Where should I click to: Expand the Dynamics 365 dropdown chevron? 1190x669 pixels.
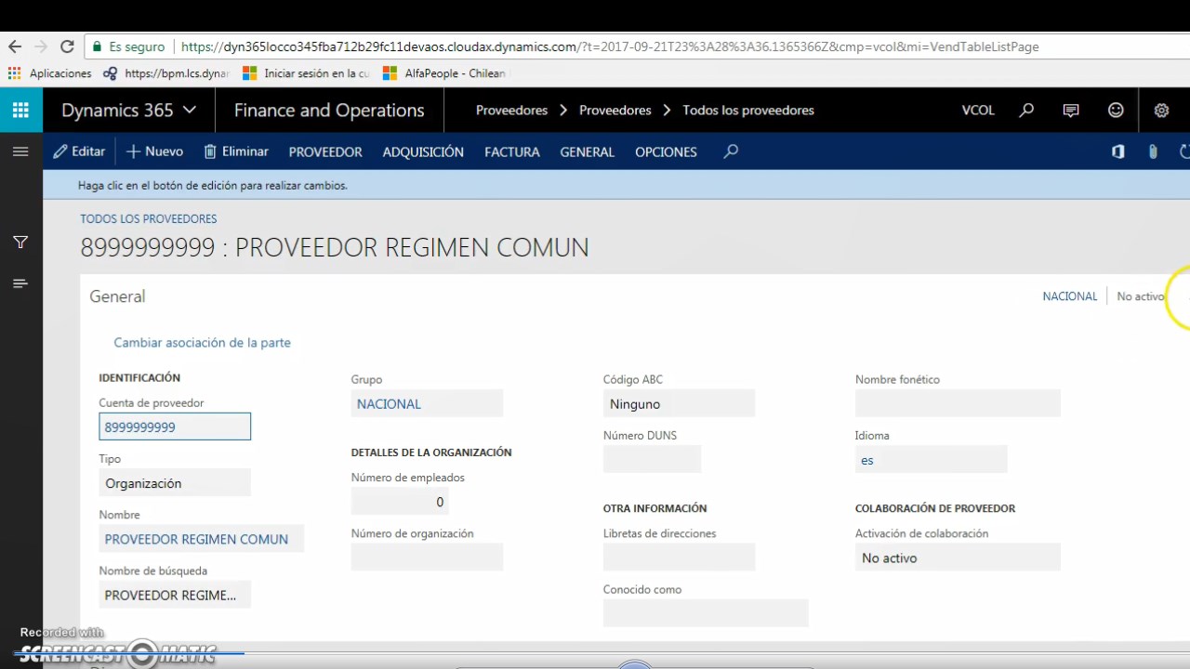point(190,110)
